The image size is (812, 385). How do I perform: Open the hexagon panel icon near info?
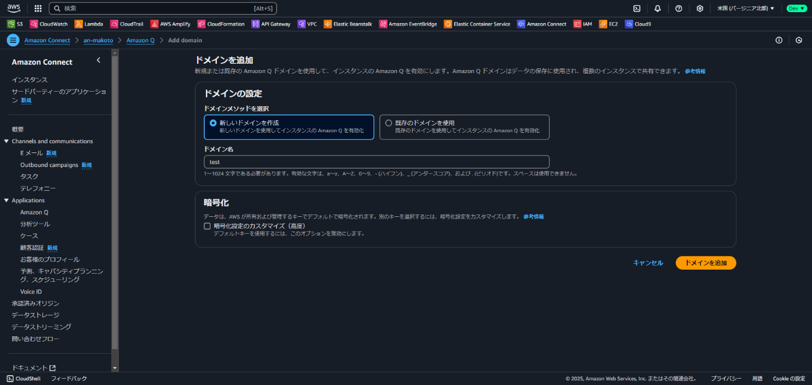pos(799,40)
